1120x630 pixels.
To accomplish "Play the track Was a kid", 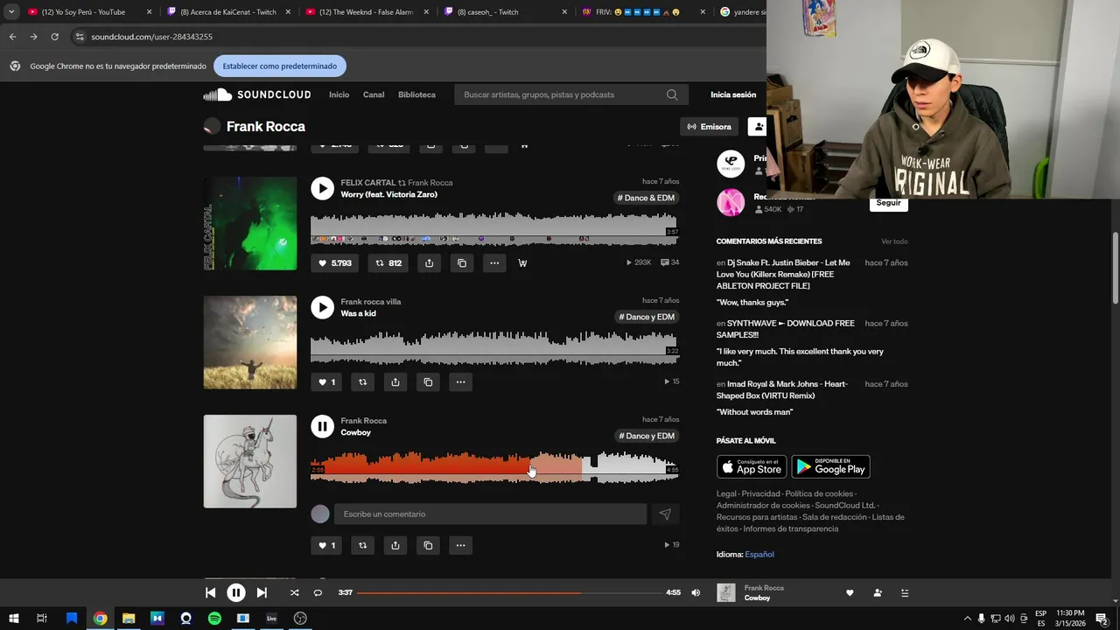I will tap(323, 307).
